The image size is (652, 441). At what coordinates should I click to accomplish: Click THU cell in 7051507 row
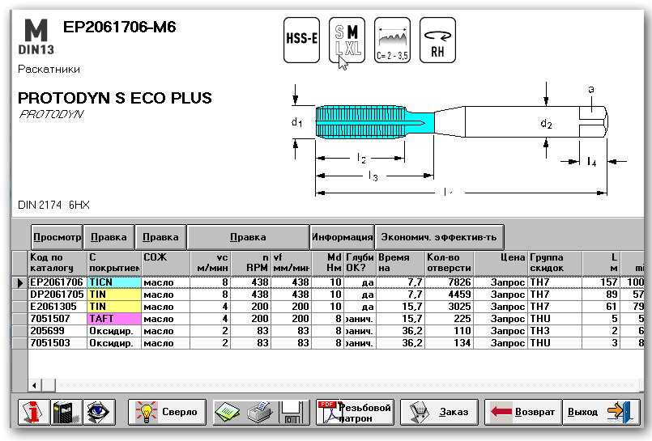click(x=555, y=319)
